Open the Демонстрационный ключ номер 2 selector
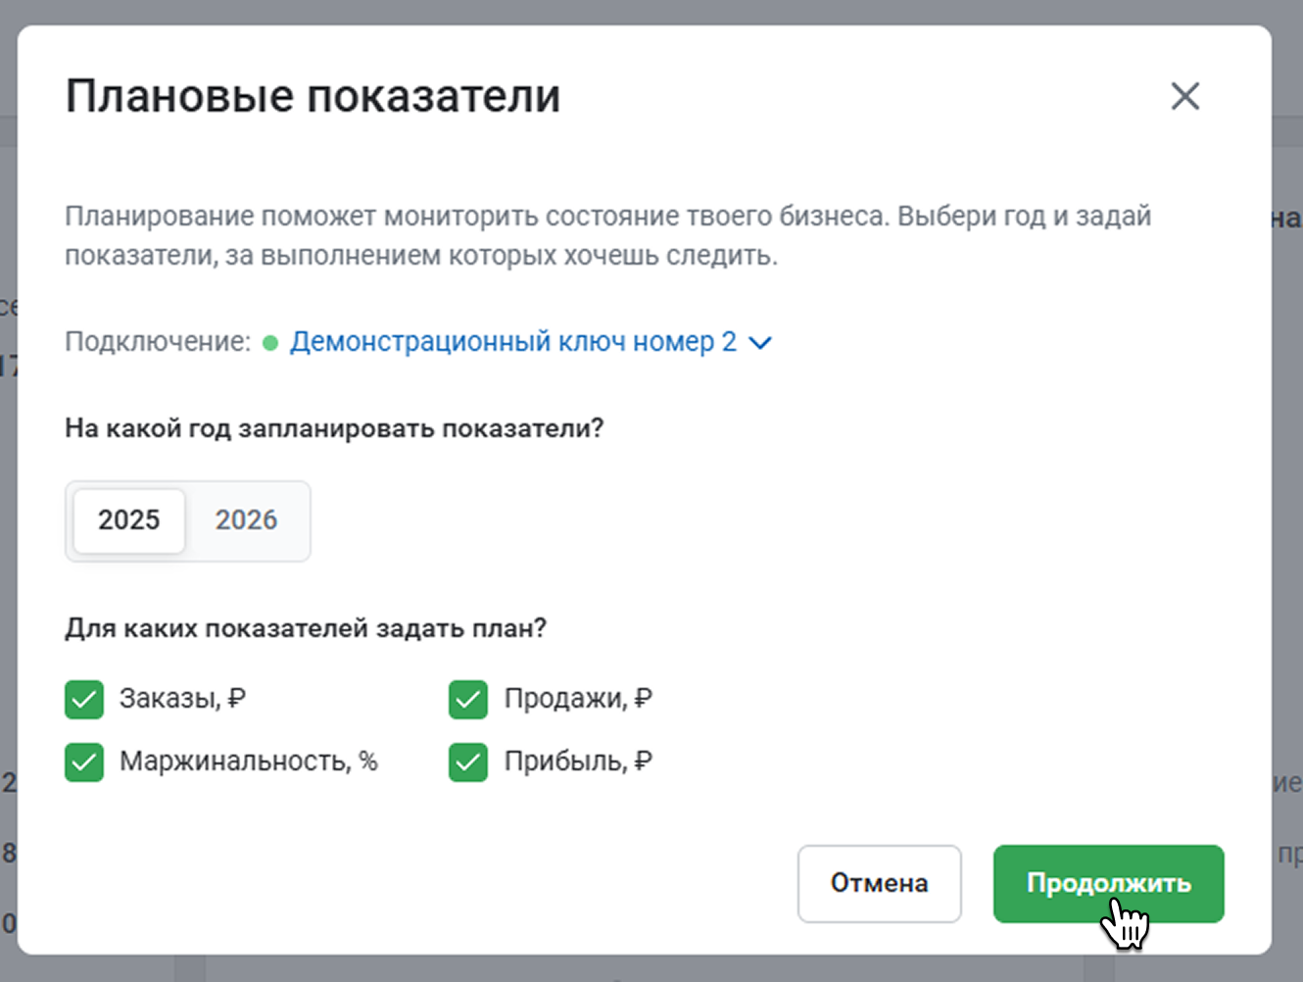Viewport: 1303px width, 982px height. [x=512, y=342]
